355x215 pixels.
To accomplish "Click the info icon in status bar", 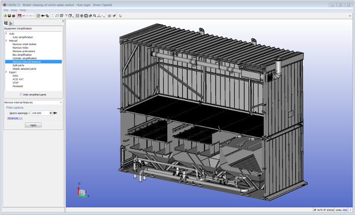I will (351, 210).
